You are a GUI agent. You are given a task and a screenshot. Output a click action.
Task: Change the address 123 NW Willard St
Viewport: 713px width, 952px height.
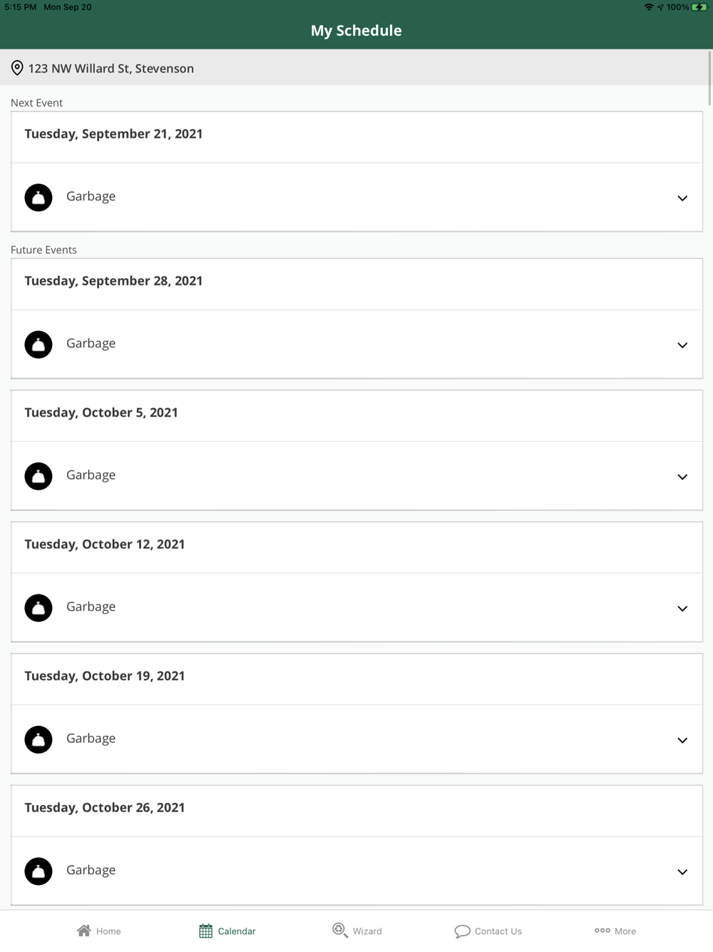[x=111, y=69]
